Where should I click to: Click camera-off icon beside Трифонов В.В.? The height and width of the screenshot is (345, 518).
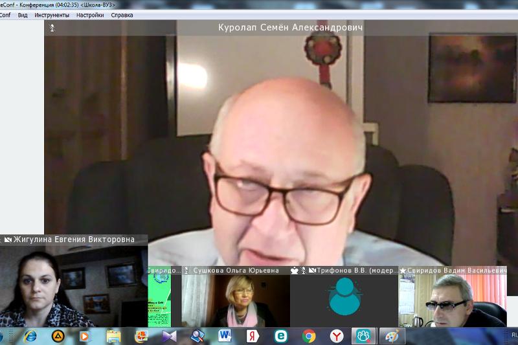click(312, 270)
